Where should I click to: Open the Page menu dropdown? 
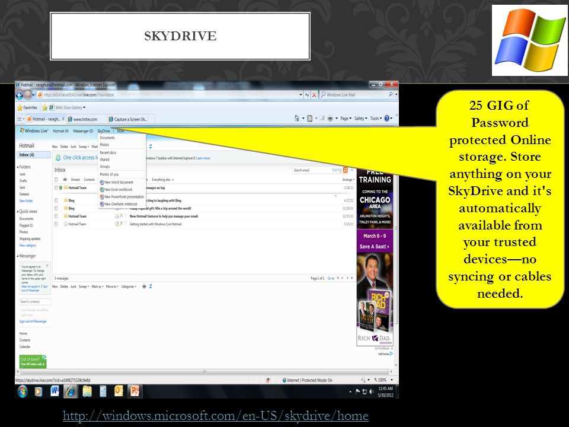point(346,119)
